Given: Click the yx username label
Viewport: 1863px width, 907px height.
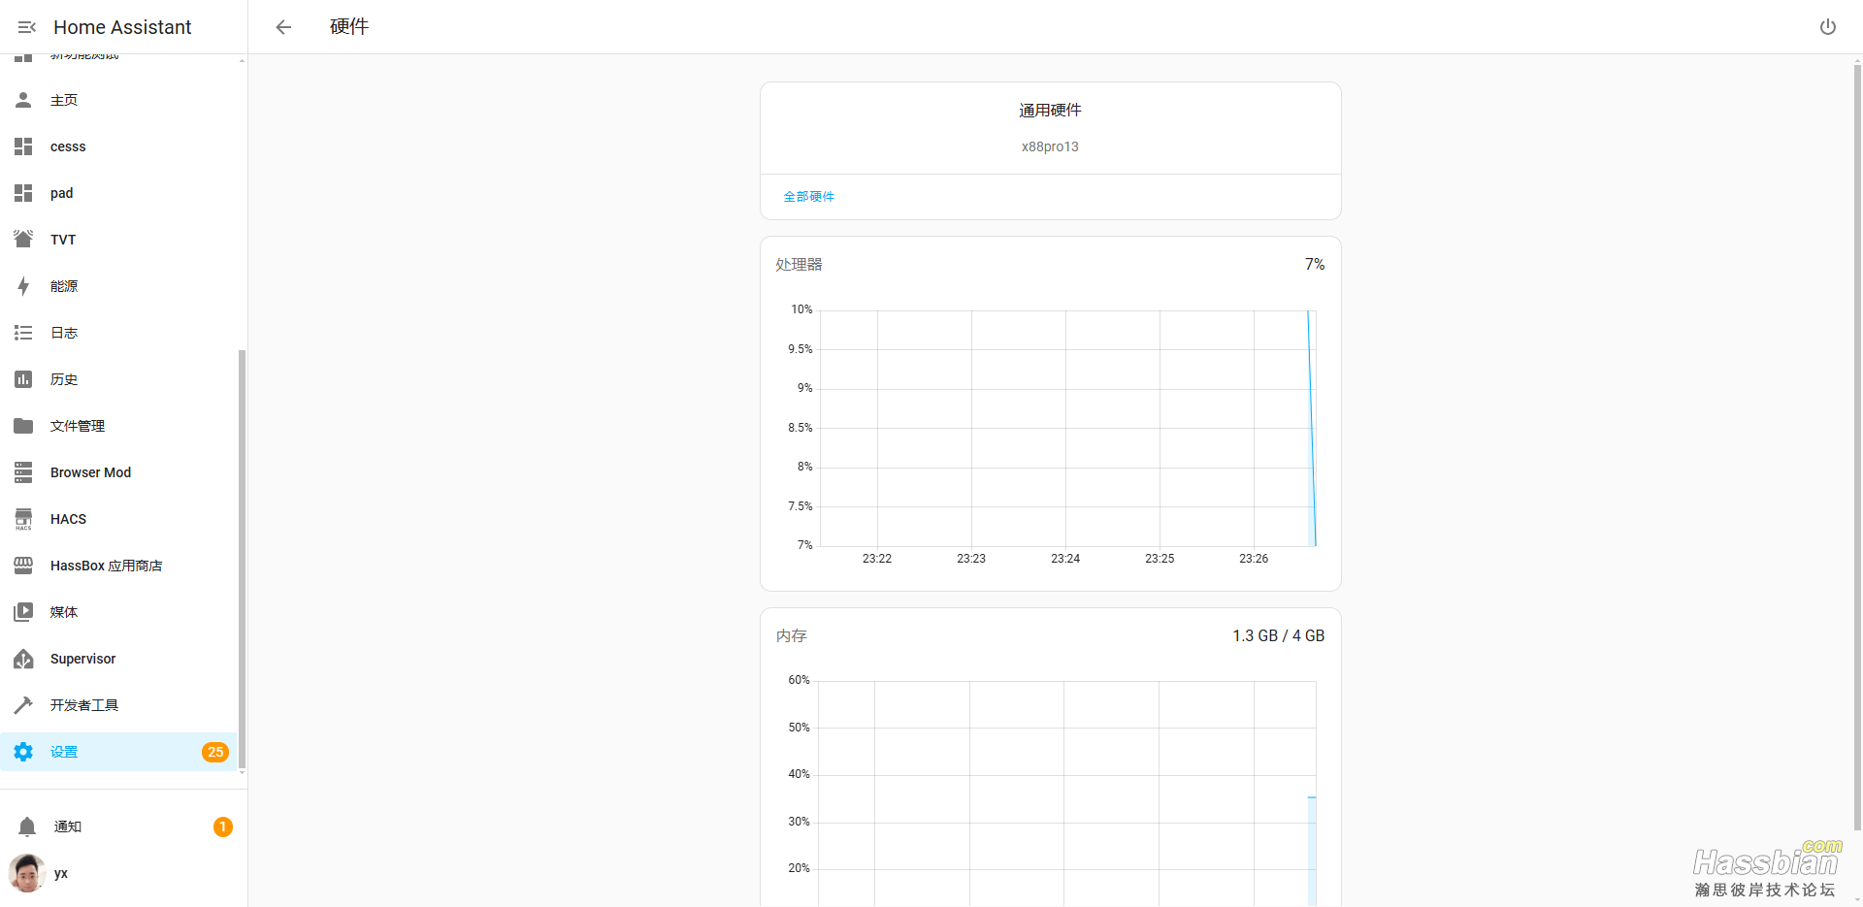Looking at the screenshot, I should click(61, 873).
